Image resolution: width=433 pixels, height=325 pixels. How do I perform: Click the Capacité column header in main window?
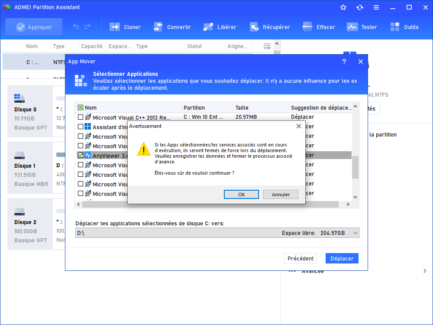(x=92, y=46)
